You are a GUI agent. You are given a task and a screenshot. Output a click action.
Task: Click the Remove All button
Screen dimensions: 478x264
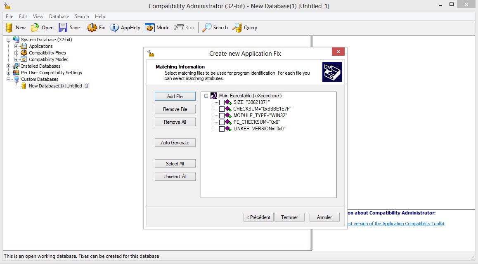(175, 122)
